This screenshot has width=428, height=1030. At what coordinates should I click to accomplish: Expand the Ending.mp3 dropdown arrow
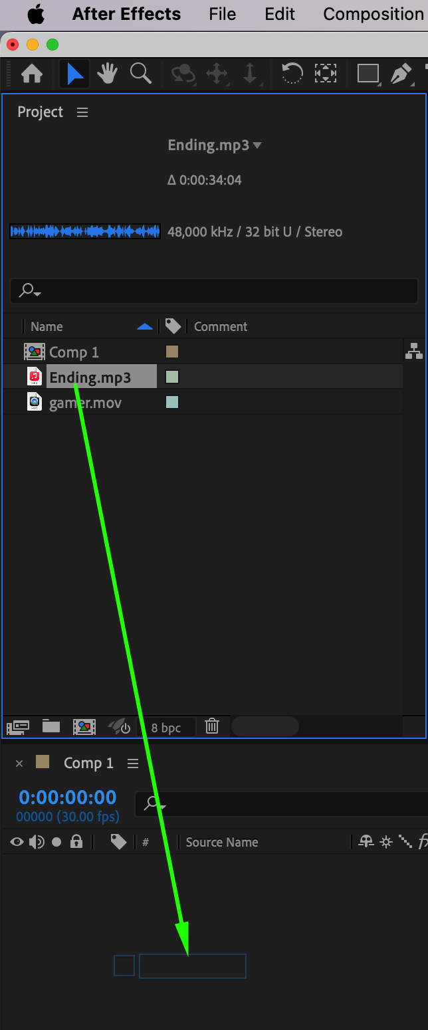point(258,146)
